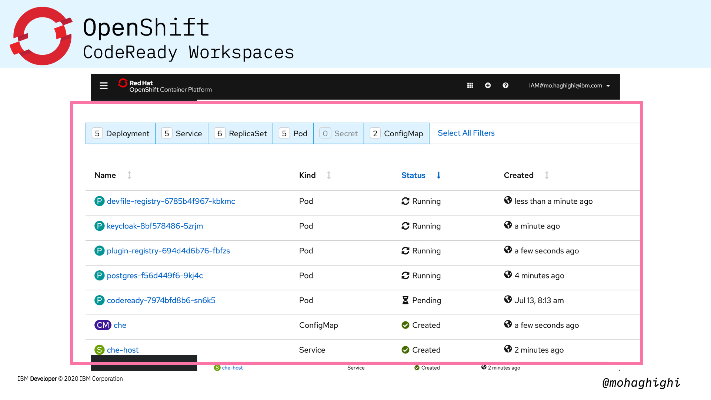
Task: Open devfile-registry-6785b4f967-kbkmc pod link
Action: 171,201
